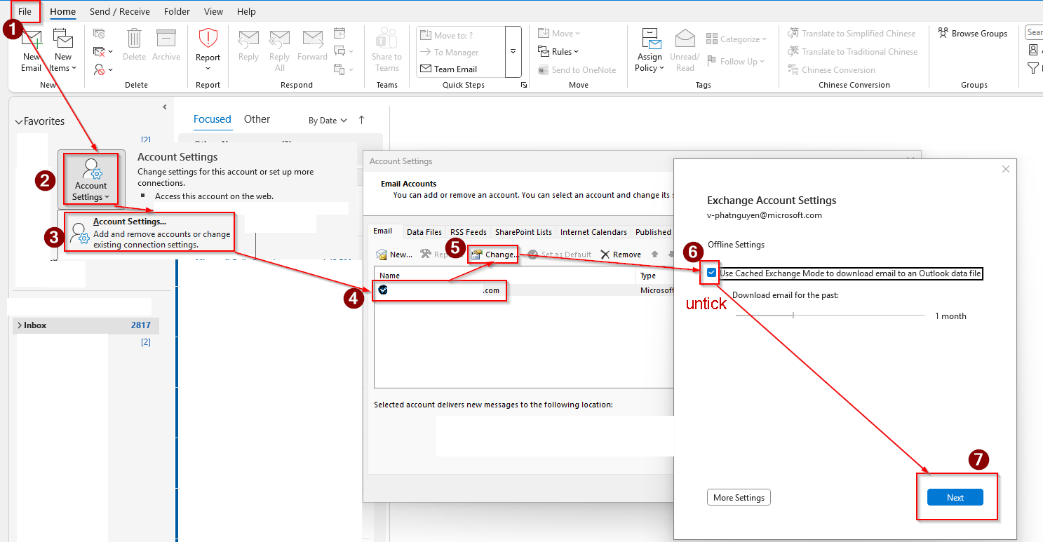Screen dimensions: 1043x542
Task: Open the New Items dropdown
Action: pyautogui.click(x=63, y=51)
